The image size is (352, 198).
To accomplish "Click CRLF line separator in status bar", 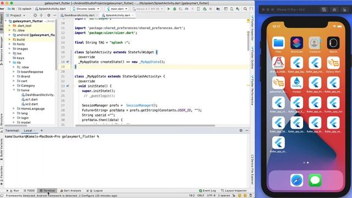I will [201, 196].
